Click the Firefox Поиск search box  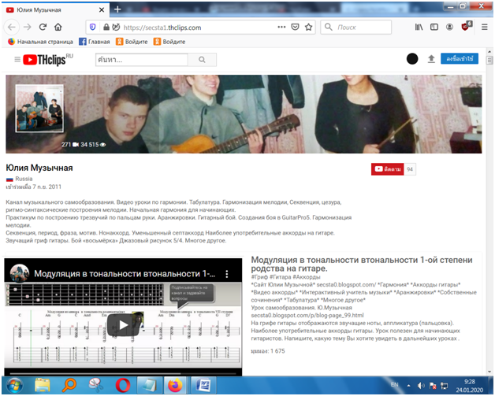[x=356, y=28]
